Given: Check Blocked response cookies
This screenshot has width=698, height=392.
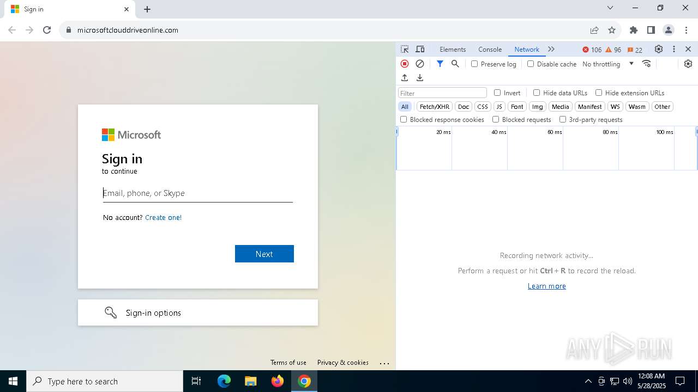Looking at the screenshot, I should 404,119.
